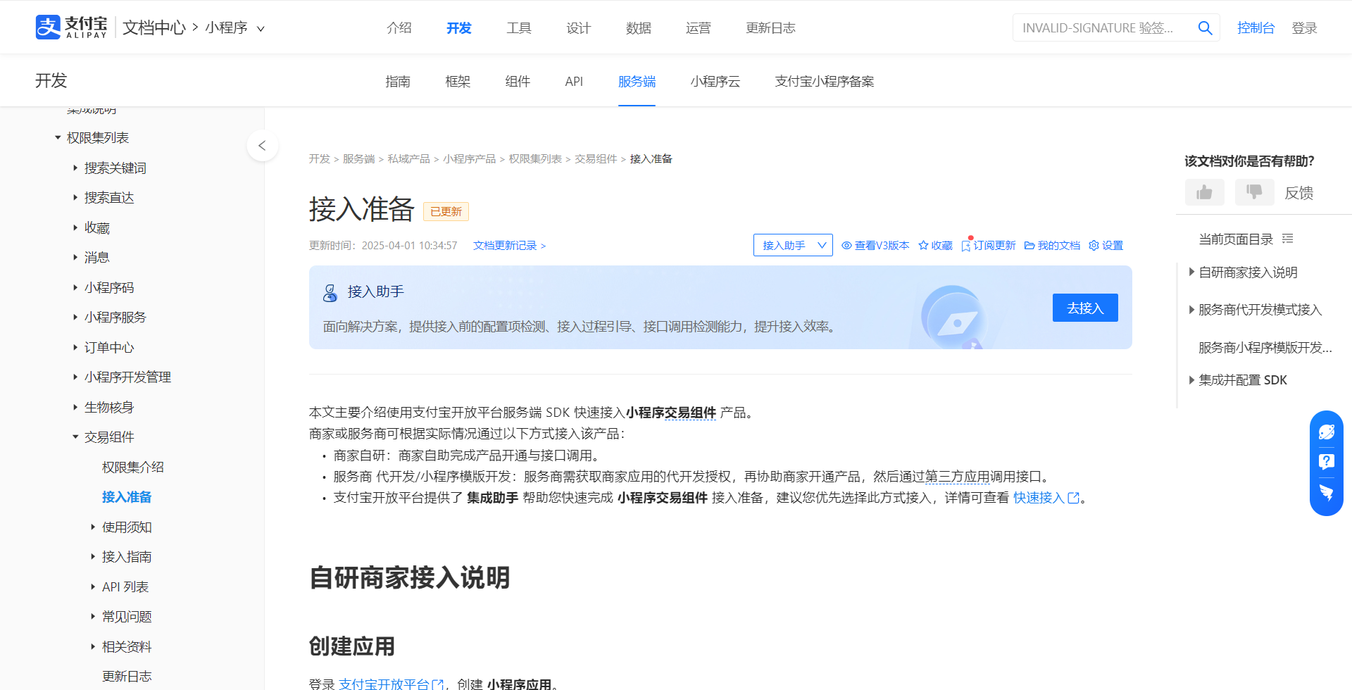The height and width of the screenshot is (690, 1352).
Task: Select the 小程序云 sub-tab
Action: pos(715,82)
